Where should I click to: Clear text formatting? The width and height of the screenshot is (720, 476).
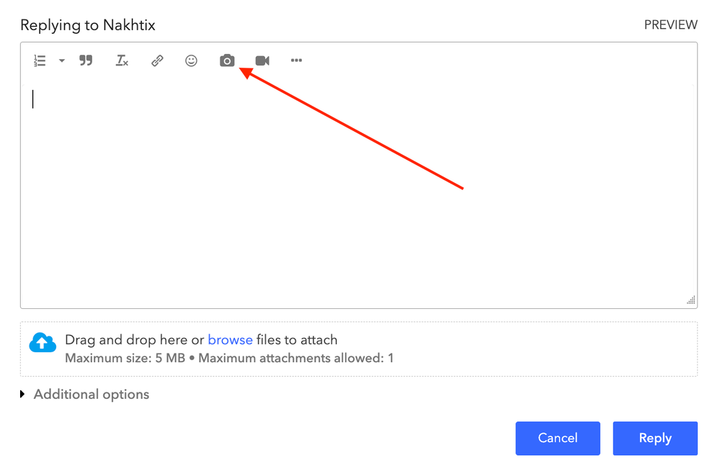click(122, 61)
